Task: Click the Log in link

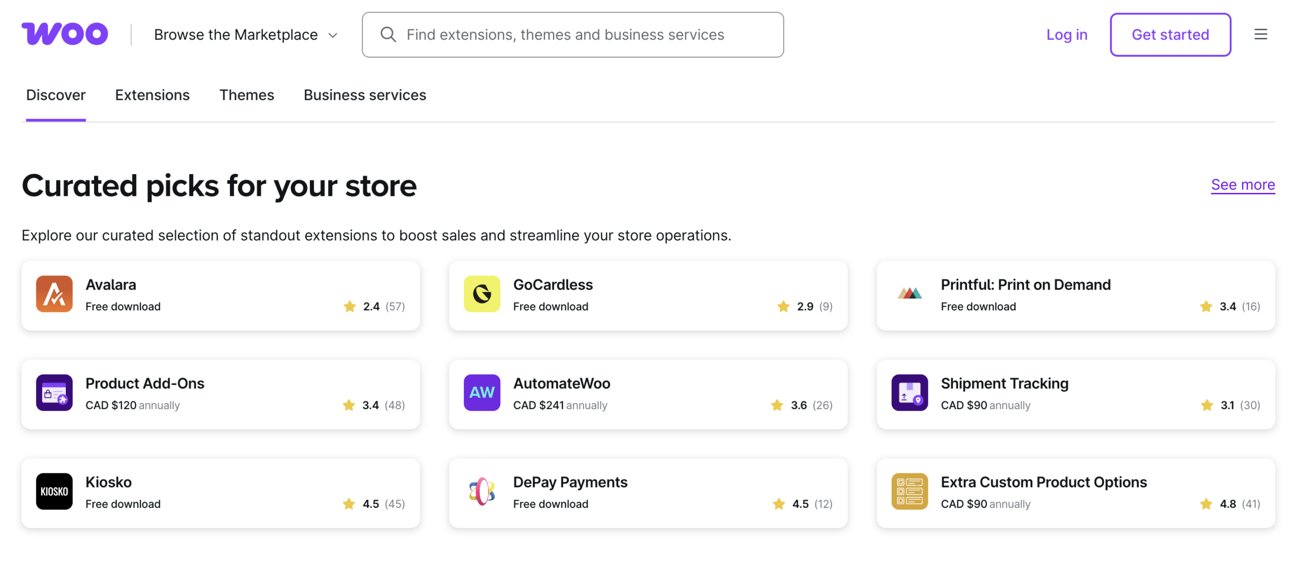Action: click(x=1066, y=34)
